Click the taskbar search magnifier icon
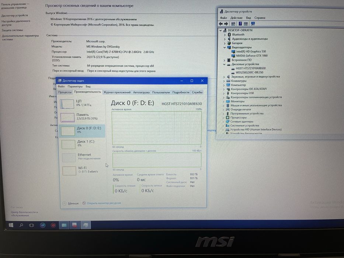 pyautogui.click(x=21, y=225)
